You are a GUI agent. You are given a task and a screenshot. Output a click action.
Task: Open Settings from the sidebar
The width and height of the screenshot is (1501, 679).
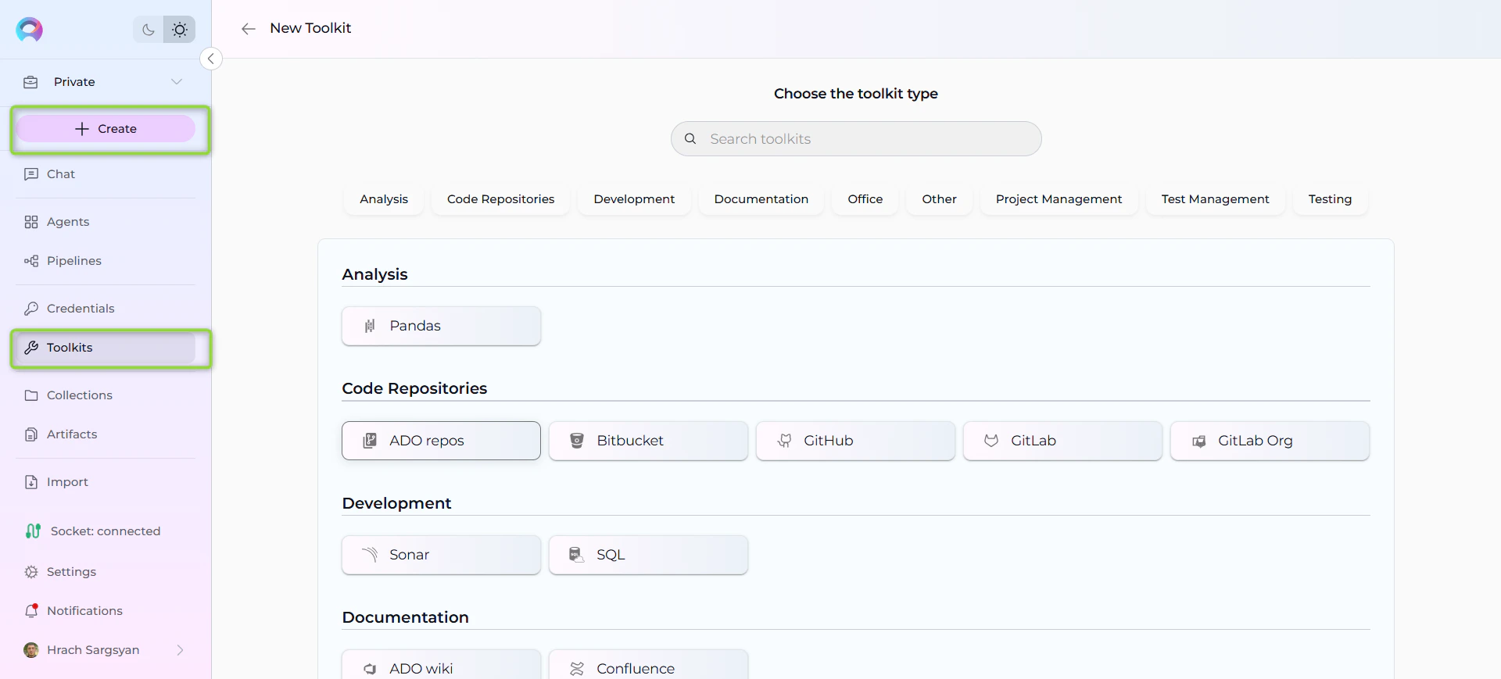click(x=106, y=572)
